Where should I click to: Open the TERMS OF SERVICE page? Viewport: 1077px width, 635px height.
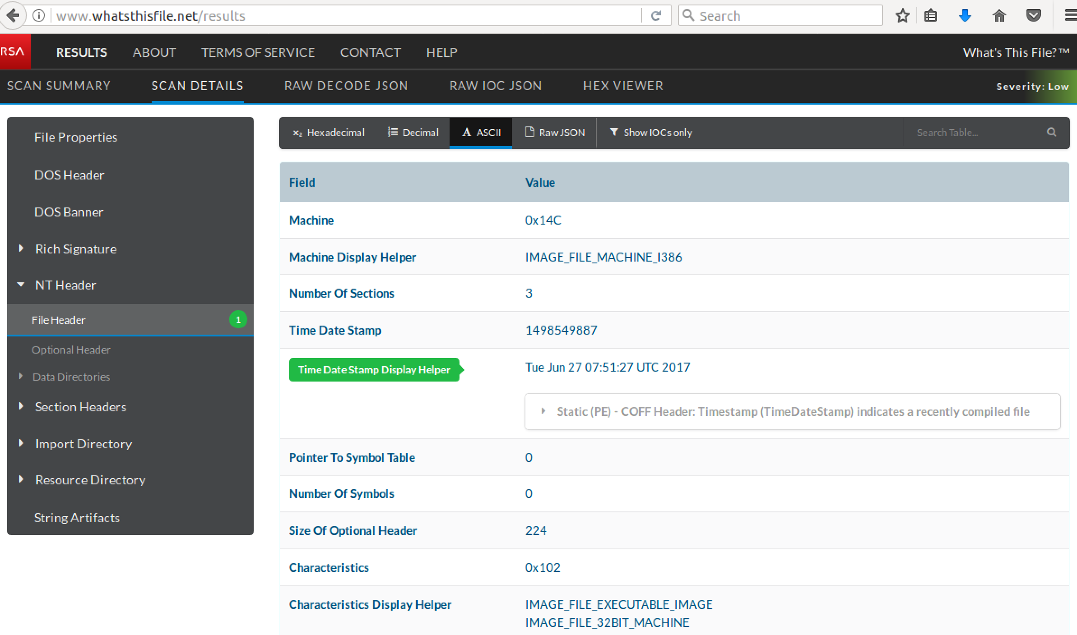click(258, 52)
